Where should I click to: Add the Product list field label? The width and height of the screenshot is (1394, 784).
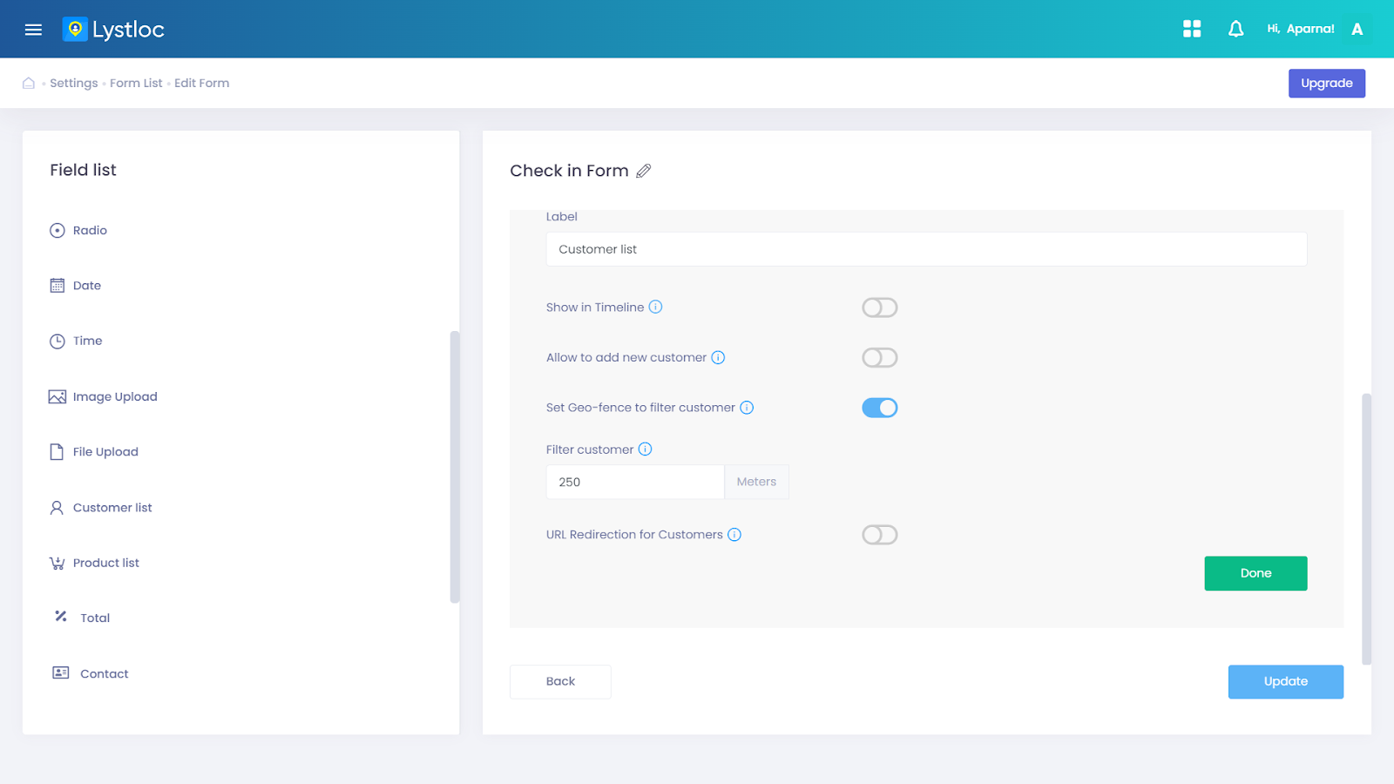(x=106, y=564)
